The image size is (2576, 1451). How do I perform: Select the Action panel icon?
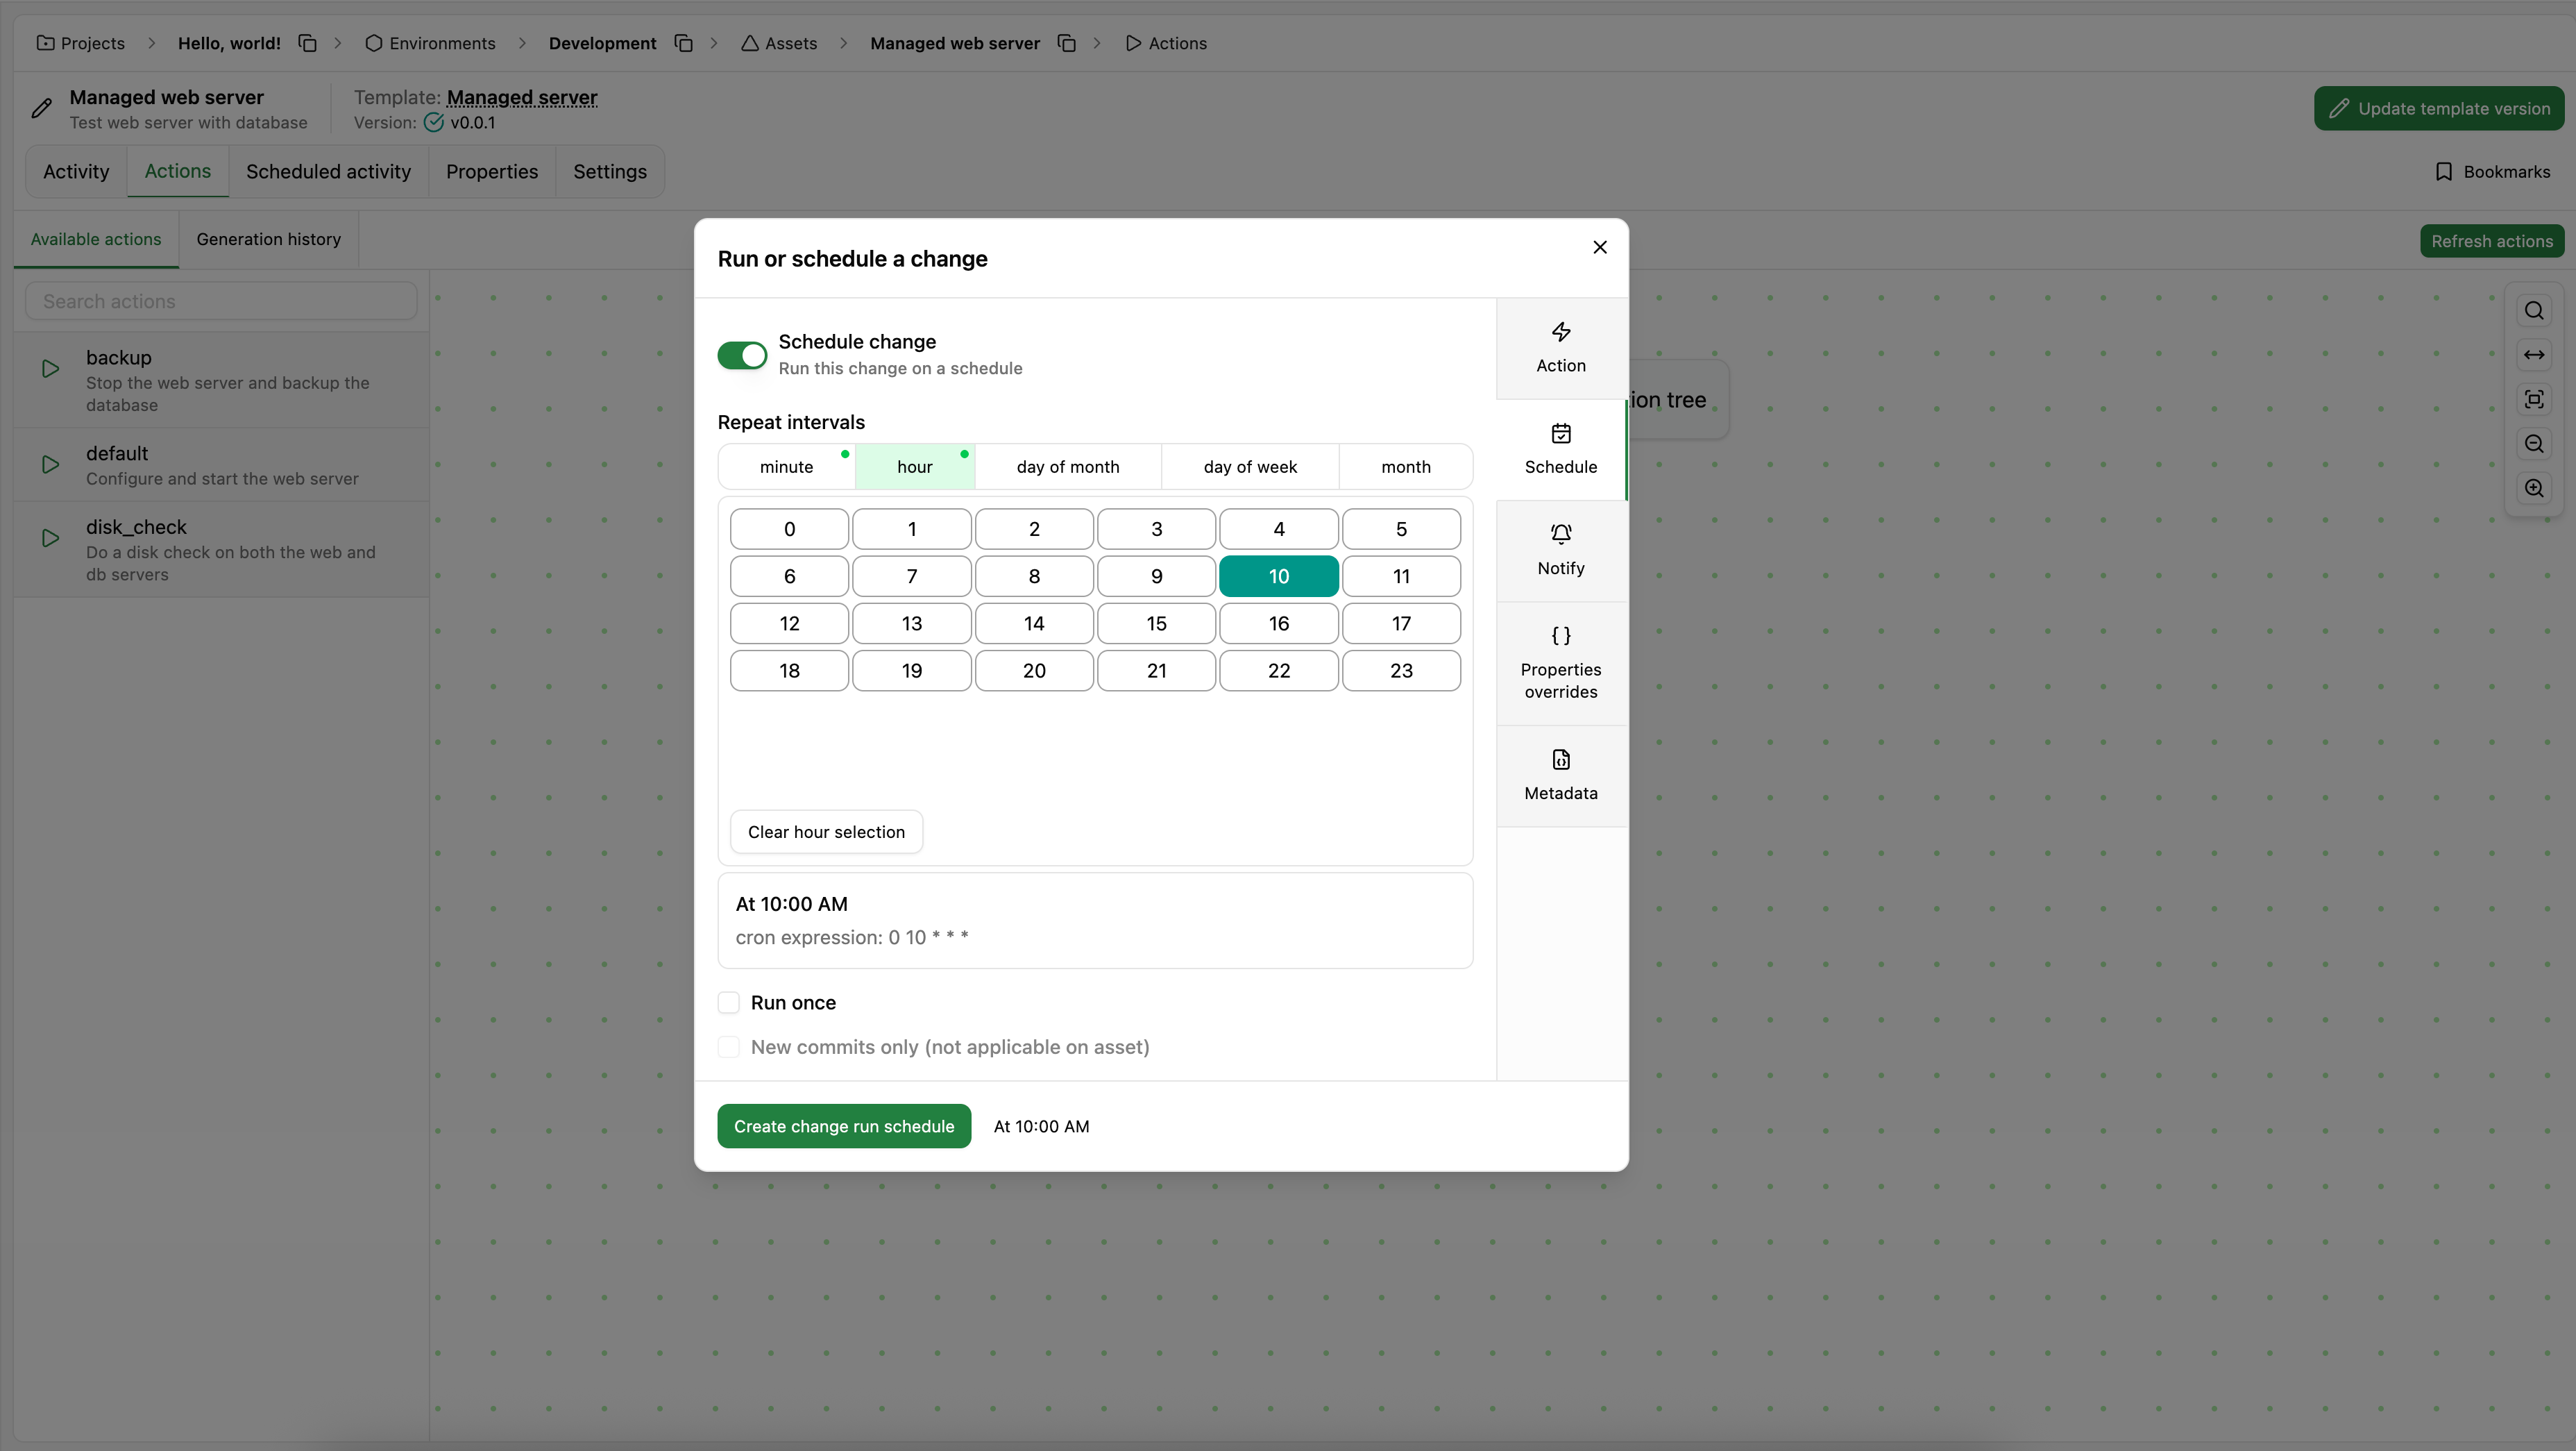coord(1560,347)
